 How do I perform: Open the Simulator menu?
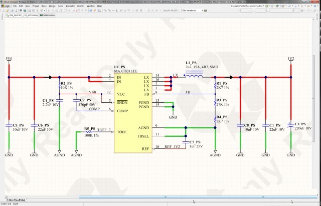70,6
